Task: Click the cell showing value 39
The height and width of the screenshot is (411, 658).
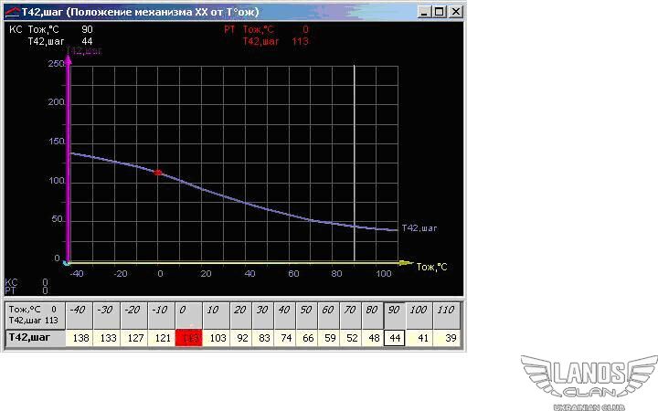Action: tap(450, 338)
